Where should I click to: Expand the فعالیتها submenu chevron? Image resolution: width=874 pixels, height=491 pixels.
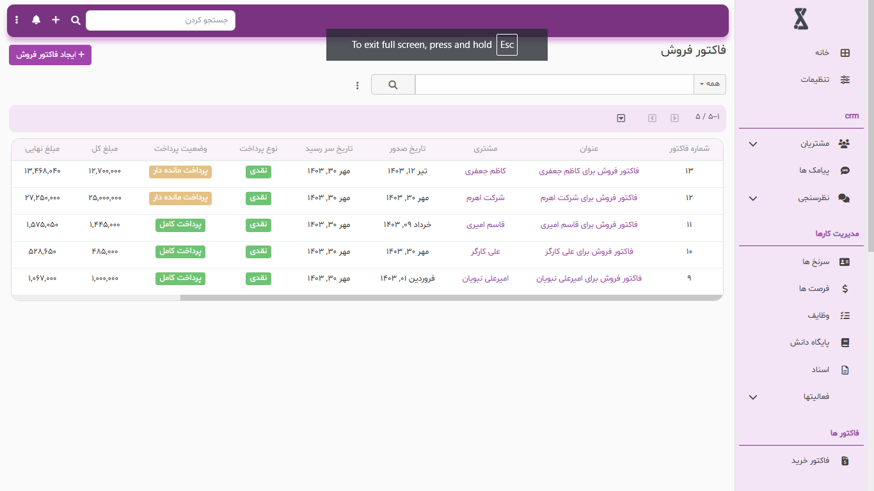click(x=753, y=398)
